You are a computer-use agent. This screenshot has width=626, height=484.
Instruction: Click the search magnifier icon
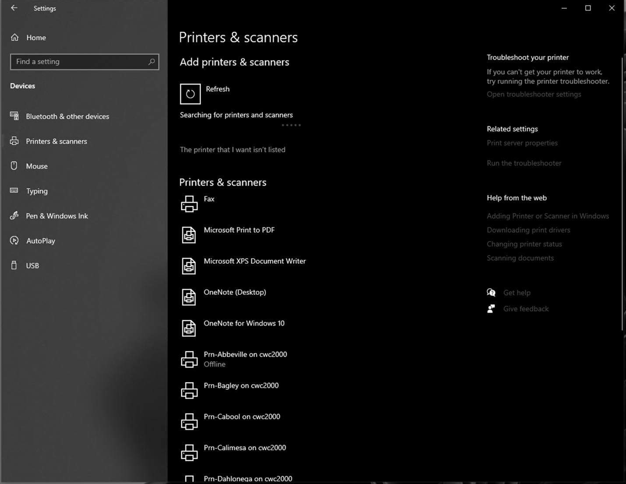point(151,62)
